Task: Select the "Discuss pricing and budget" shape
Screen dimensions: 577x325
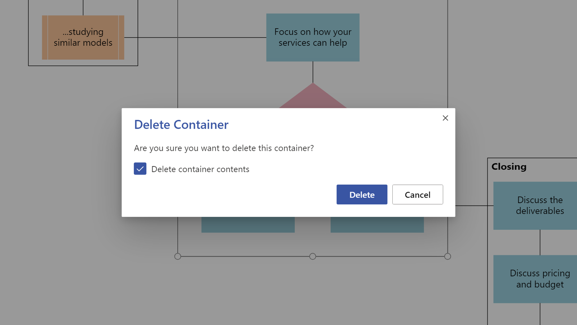Action: [x=539, y=279]
